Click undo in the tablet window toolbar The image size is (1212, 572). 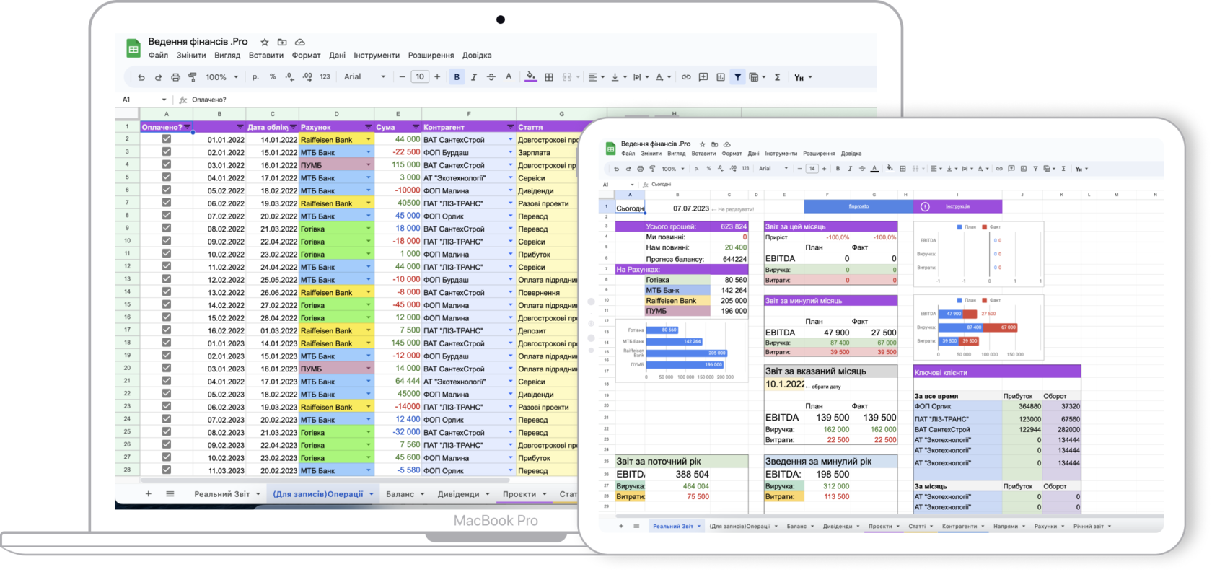coord(617,169)
